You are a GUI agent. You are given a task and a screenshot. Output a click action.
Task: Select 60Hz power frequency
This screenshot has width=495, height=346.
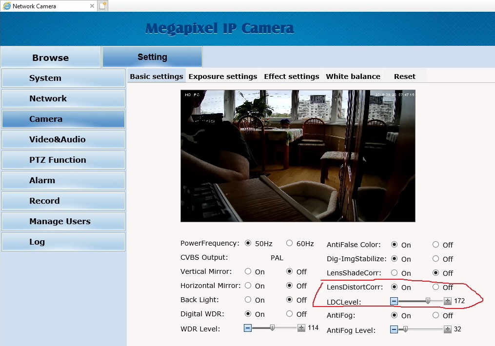coord(290,243)
